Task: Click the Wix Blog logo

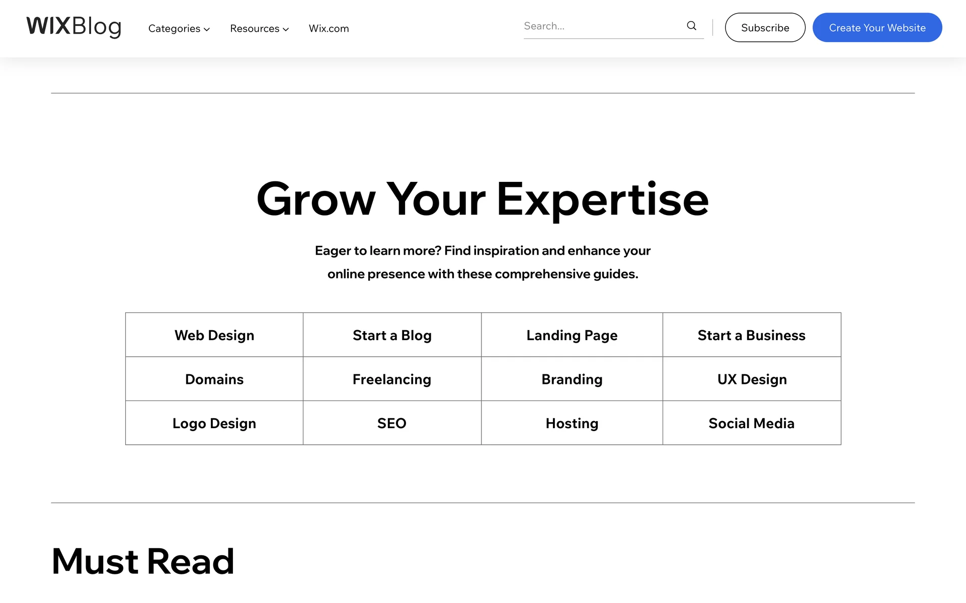Action: (x=74, y=27)
